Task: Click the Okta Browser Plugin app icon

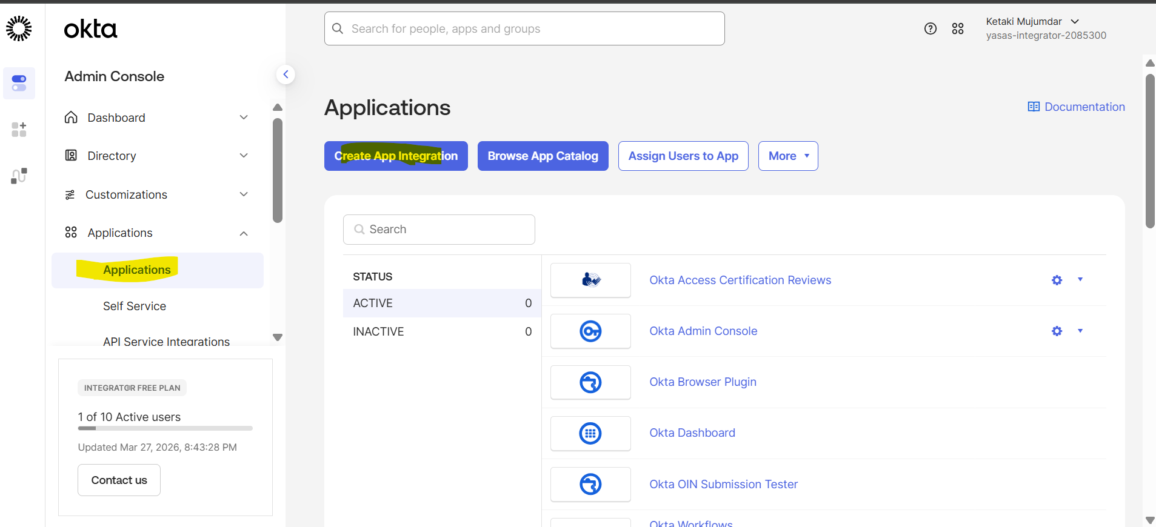Action: tap(590, 382)
